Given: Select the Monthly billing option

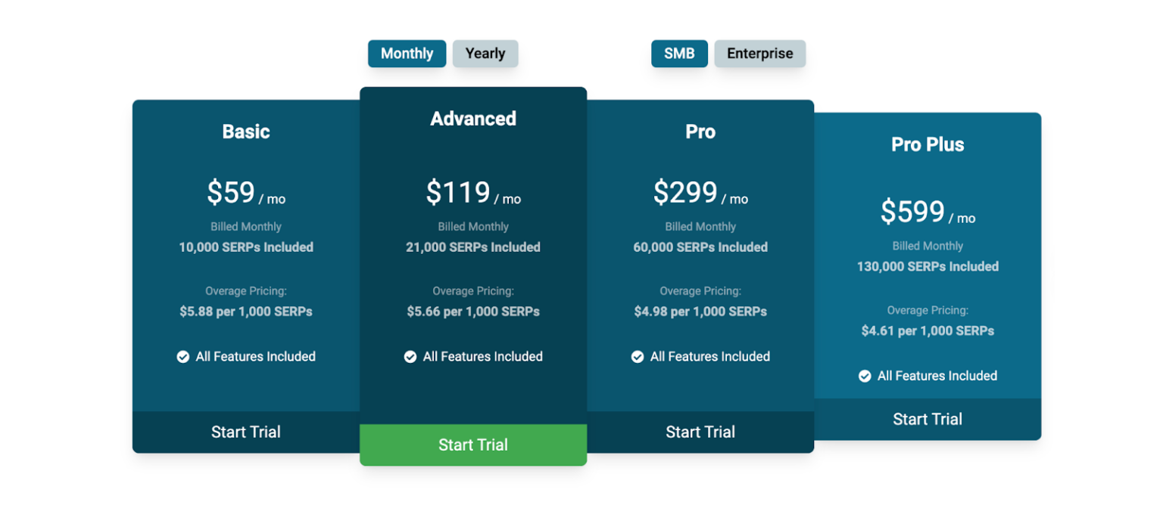Looking at the screenshot, I should [x=407, y=53].
